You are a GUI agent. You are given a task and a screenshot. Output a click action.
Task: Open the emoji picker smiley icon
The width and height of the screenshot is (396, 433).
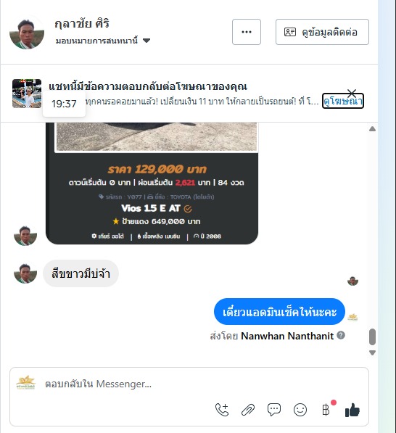click(300, 410)
